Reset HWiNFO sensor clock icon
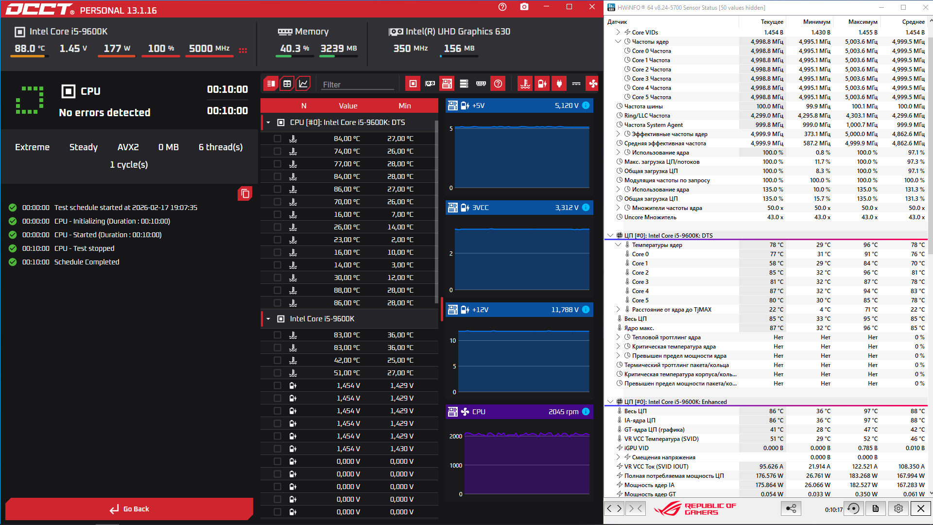The image size is (933, 525). pyautogui.click(x=853, y=508)
